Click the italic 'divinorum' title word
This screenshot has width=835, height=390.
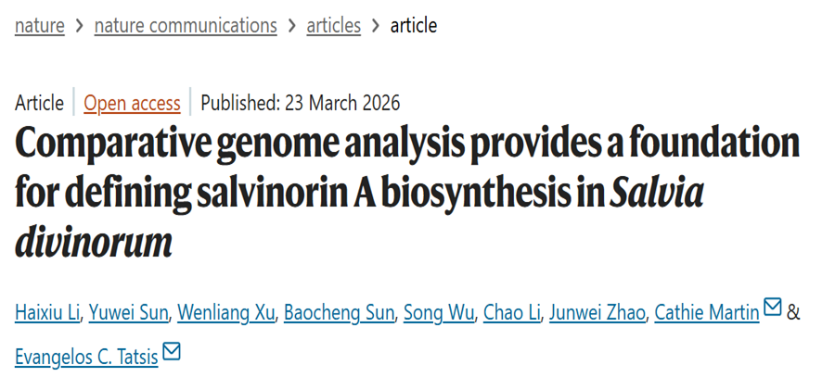pyautogui.click(x=94, y=243)
